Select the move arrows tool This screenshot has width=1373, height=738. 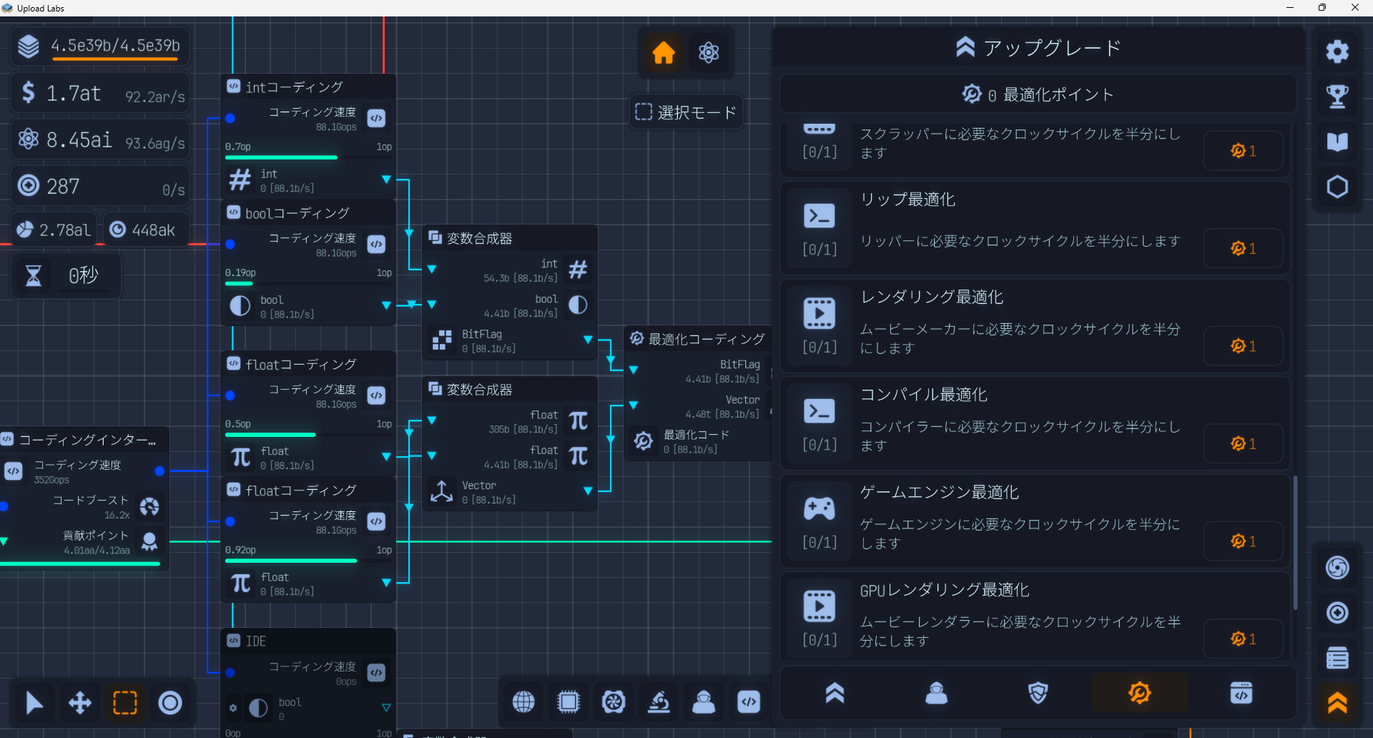pyautogui.click(x=79, y=703)
